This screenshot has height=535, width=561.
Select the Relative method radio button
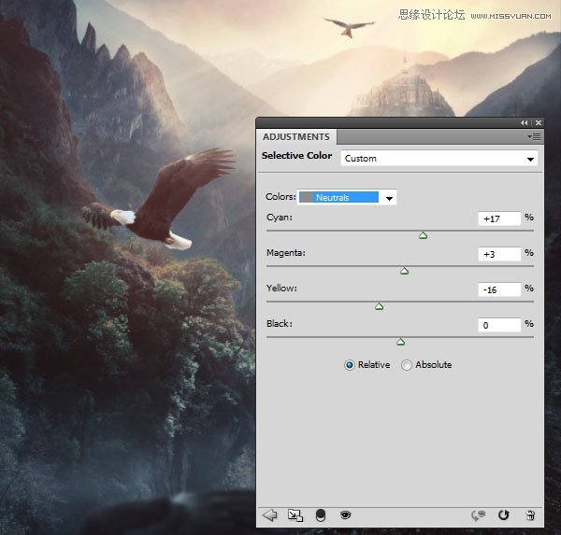click(x=349, y=365)
